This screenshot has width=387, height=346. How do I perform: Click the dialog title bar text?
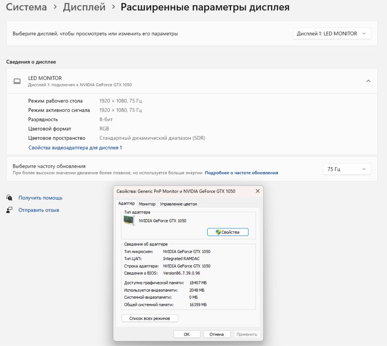click(176, 191)
